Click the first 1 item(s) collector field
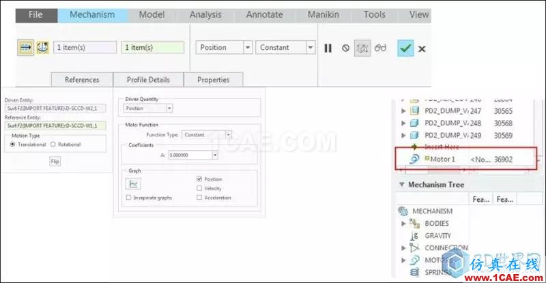 85,47
